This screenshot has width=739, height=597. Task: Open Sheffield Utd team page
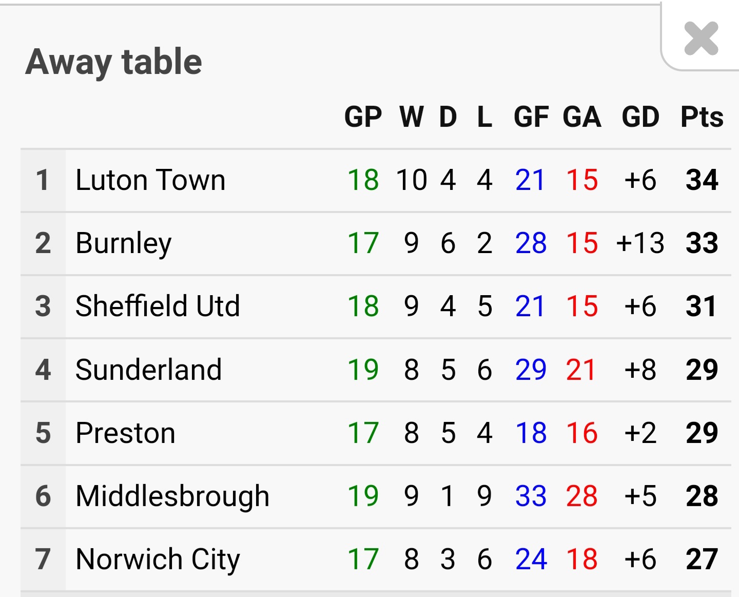point(158,306)
